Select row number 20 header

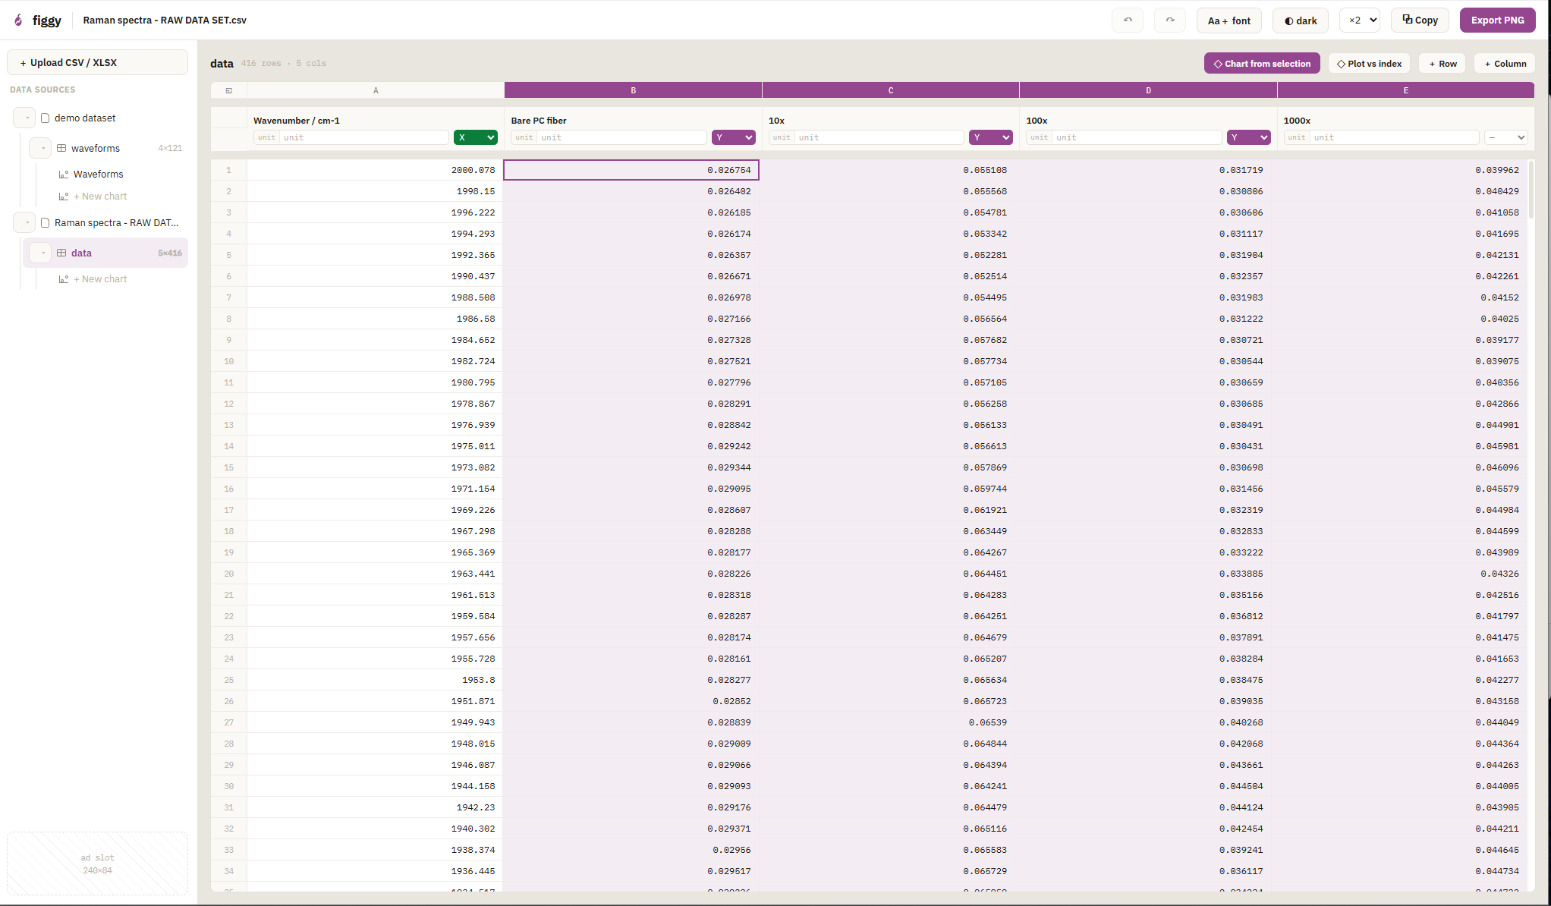pos(228,574)
